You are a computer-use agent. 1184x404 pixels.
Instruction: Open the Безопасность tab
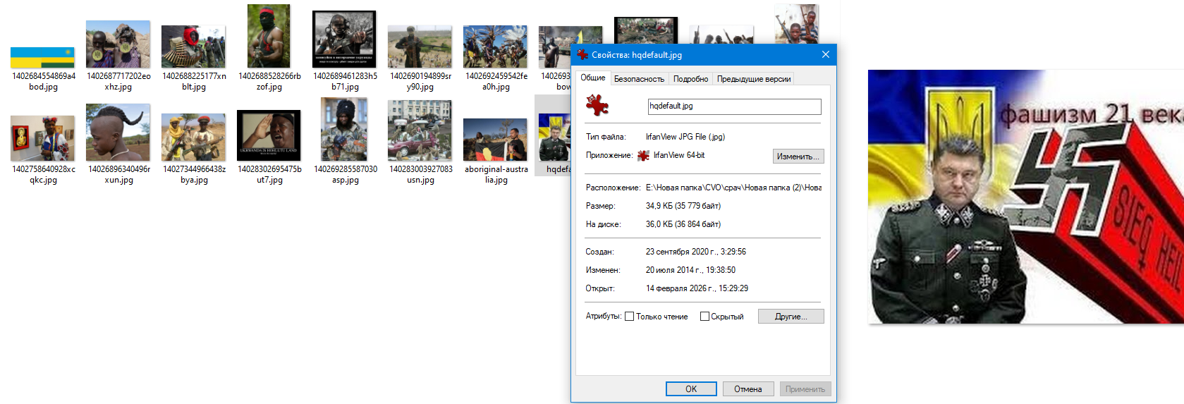coord(639,79)
